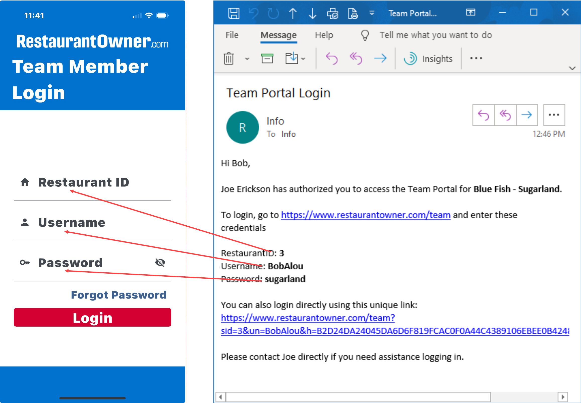Reply All using message header button
This screenshot has width=581, height=403.
pos(505,115)
